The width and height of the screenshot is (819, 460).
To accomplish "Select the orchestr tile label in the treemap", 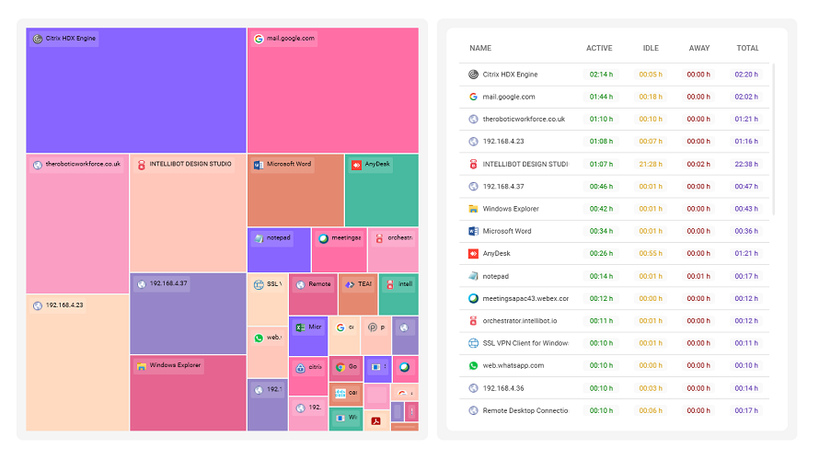I will tap(400, 237).
